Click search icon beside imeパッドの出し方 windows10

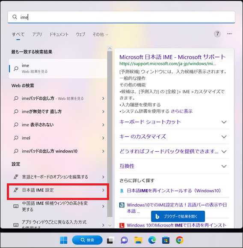point(16,151)
